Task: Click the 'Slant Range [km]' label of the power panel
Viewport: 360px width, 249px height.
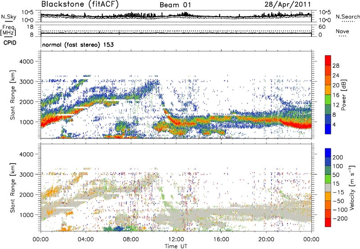Action: click(x=13, y=95)
